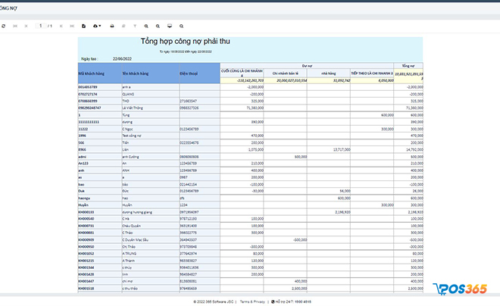Zoom out of the report
This screenshot has height=306, width=500.
click(158, 27)
